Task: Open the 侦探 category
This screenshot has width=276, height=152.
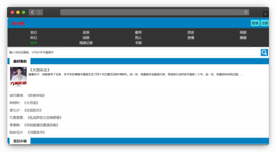Action: 86,38
